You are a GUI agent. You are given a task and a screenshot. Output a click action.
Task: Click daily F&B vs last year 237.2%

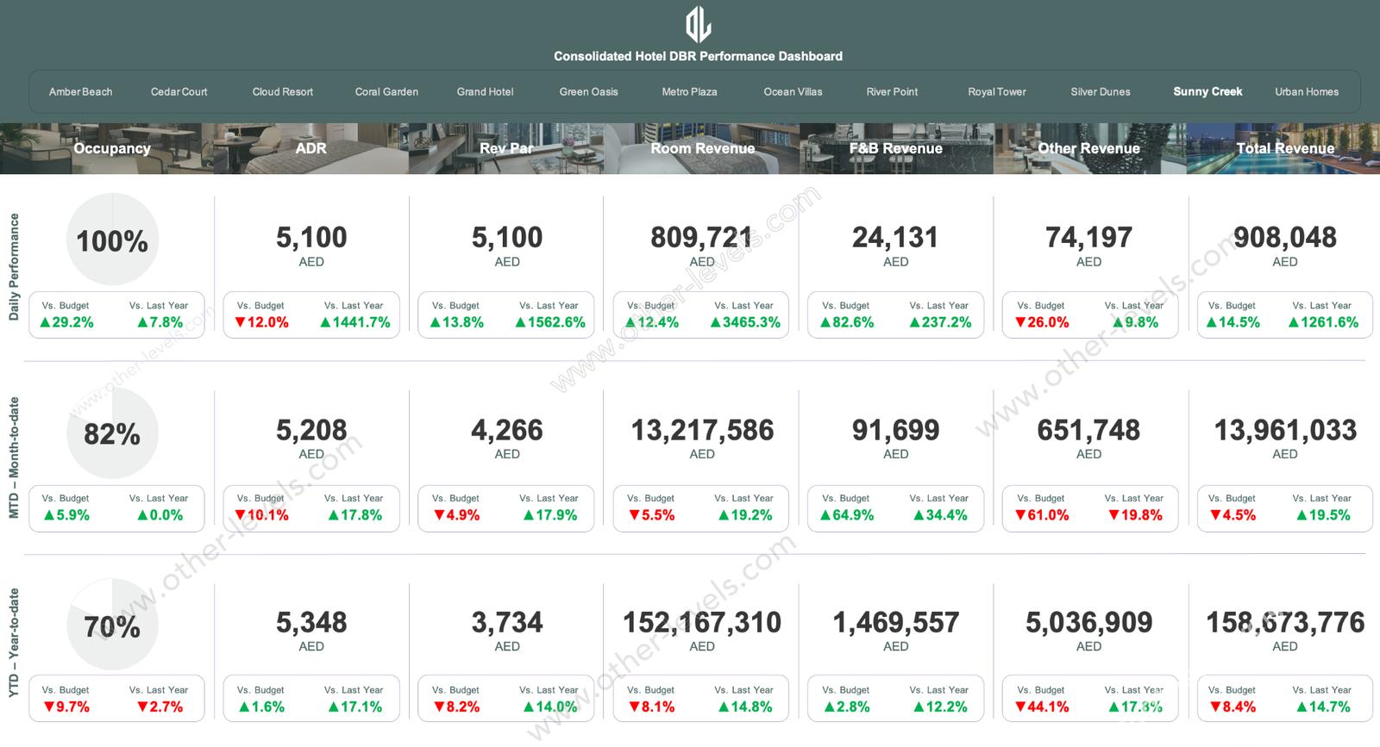pos(940,322)
